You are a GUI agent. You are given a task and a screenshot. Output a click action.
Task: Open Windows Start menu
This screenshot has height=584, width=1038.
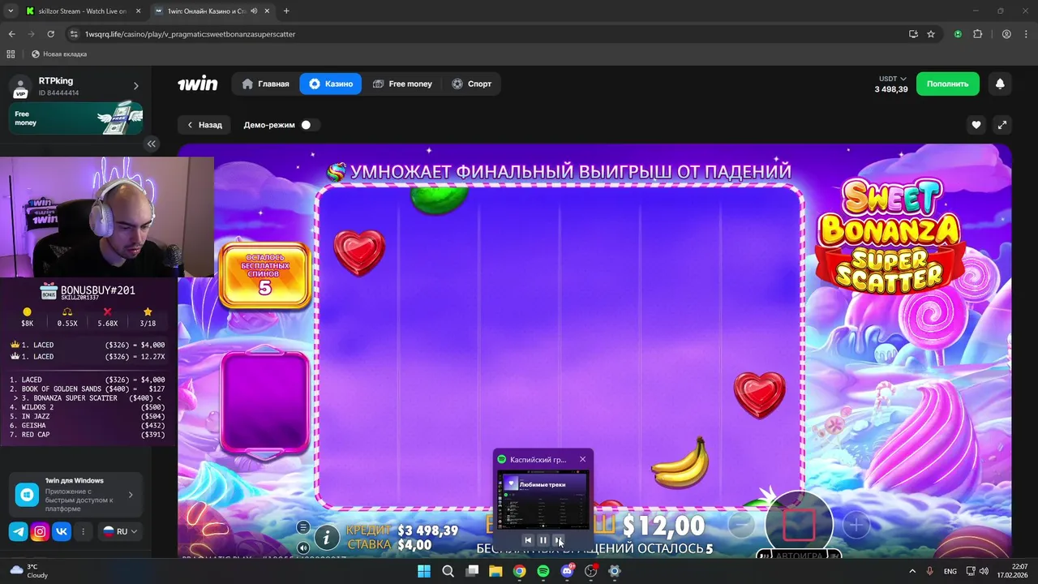click(424, 571)
